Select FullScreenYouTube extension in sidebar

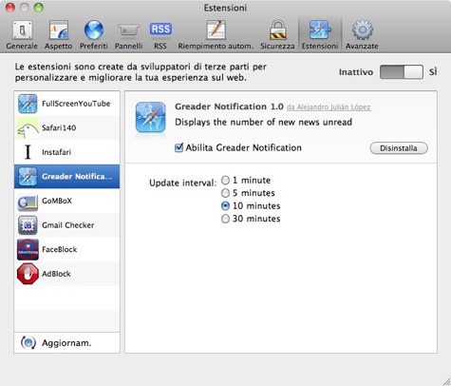66,104
